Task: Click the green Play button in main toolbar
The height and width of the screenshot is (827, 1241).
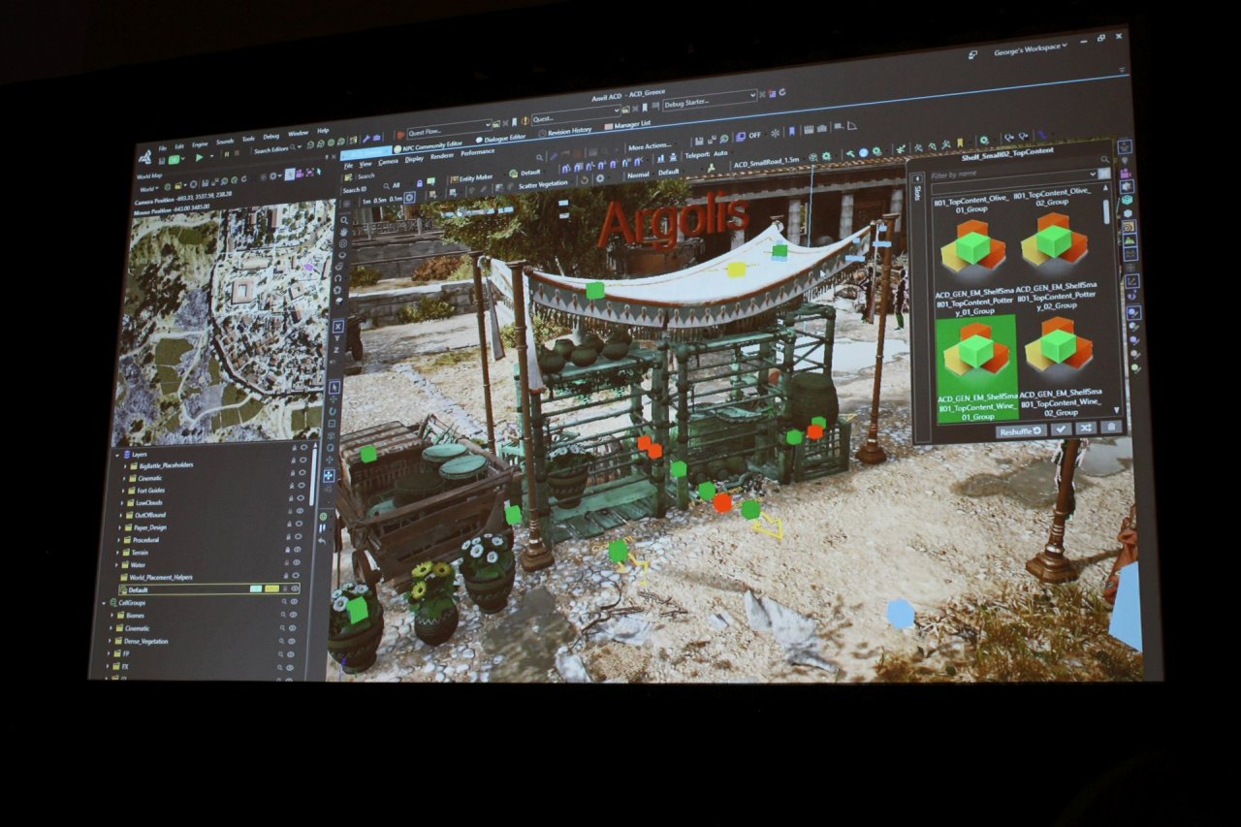Action: pyautogui.click(x=199, y=157)
